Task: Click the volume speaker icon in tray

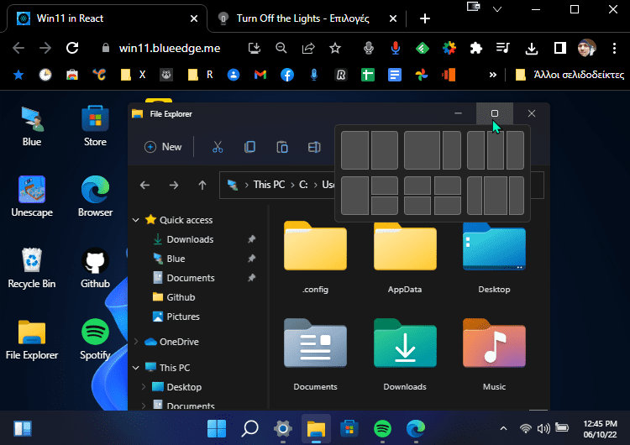Action: (x=543, y=428)
